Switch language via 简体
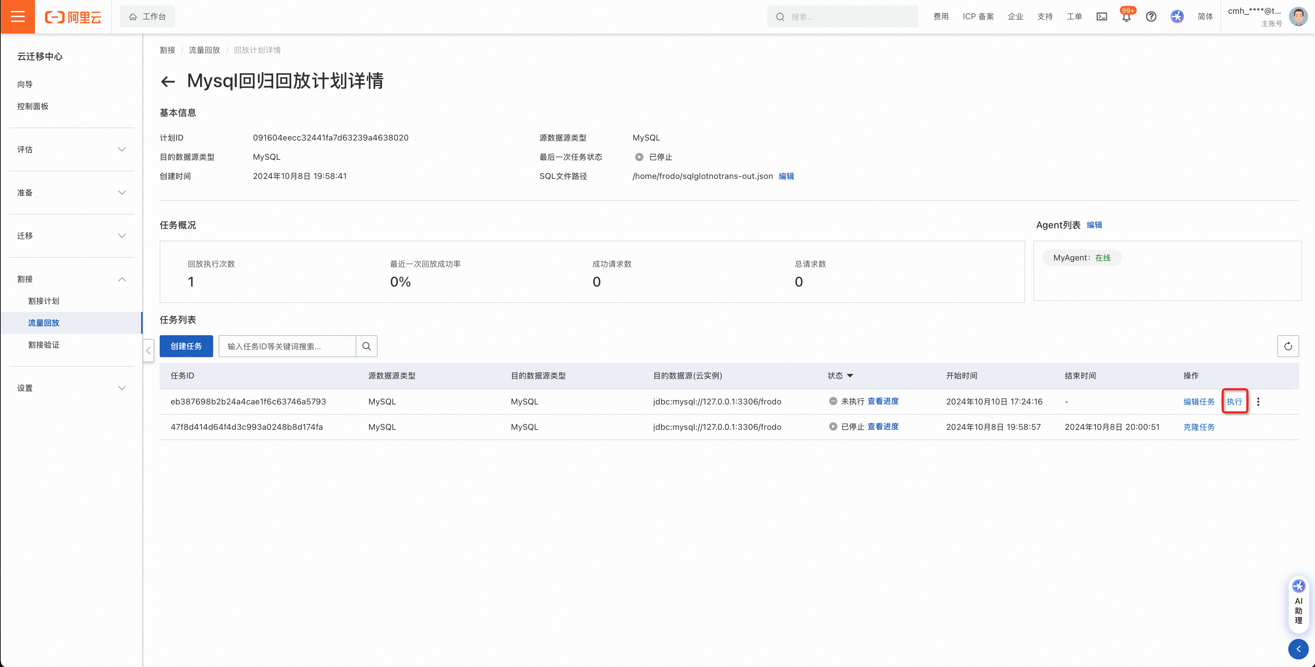Viewport: 1315px width, 667px height. tap(1205, 17)
